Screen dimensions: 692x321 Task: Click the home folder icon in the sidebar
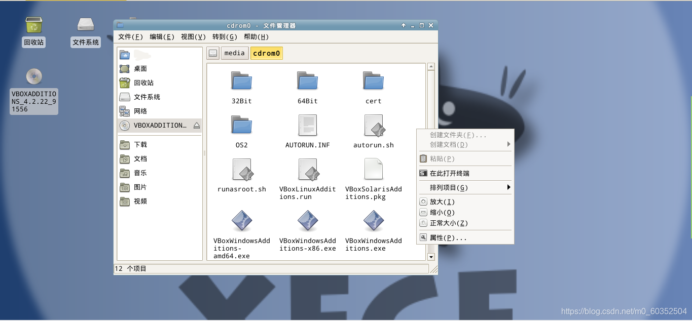(125, 55)
